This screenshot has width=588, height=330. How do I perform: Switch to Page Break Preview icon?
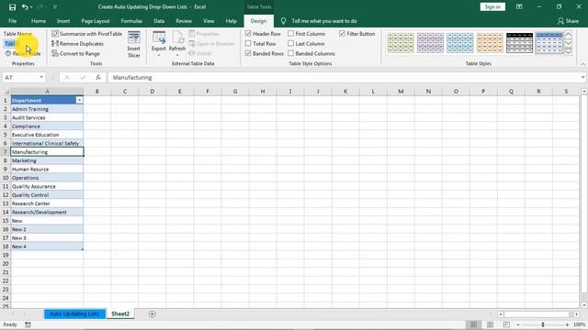pos(506,324)
